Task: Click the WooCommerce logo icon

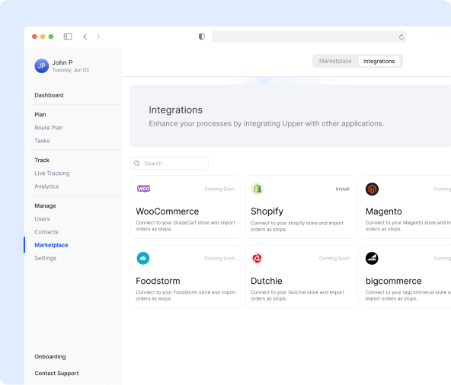Action: (x=143, y=189)
